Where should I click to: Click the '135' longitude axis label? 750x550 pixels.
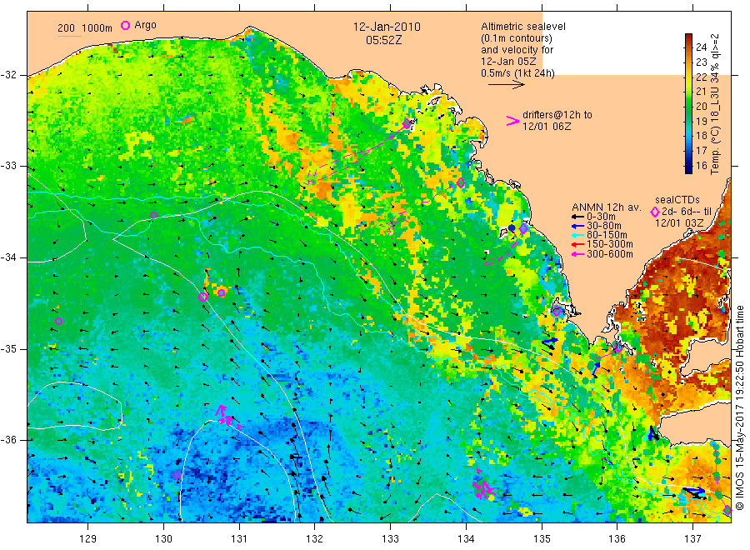pyautogui.click(x=542, y=539)
